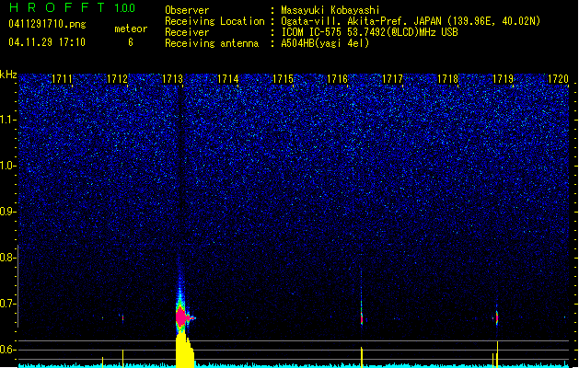The width and height of the screenshot is (579, 368).
Task: Click the 1719 time axis marker
Action: [x=503, y=79]
